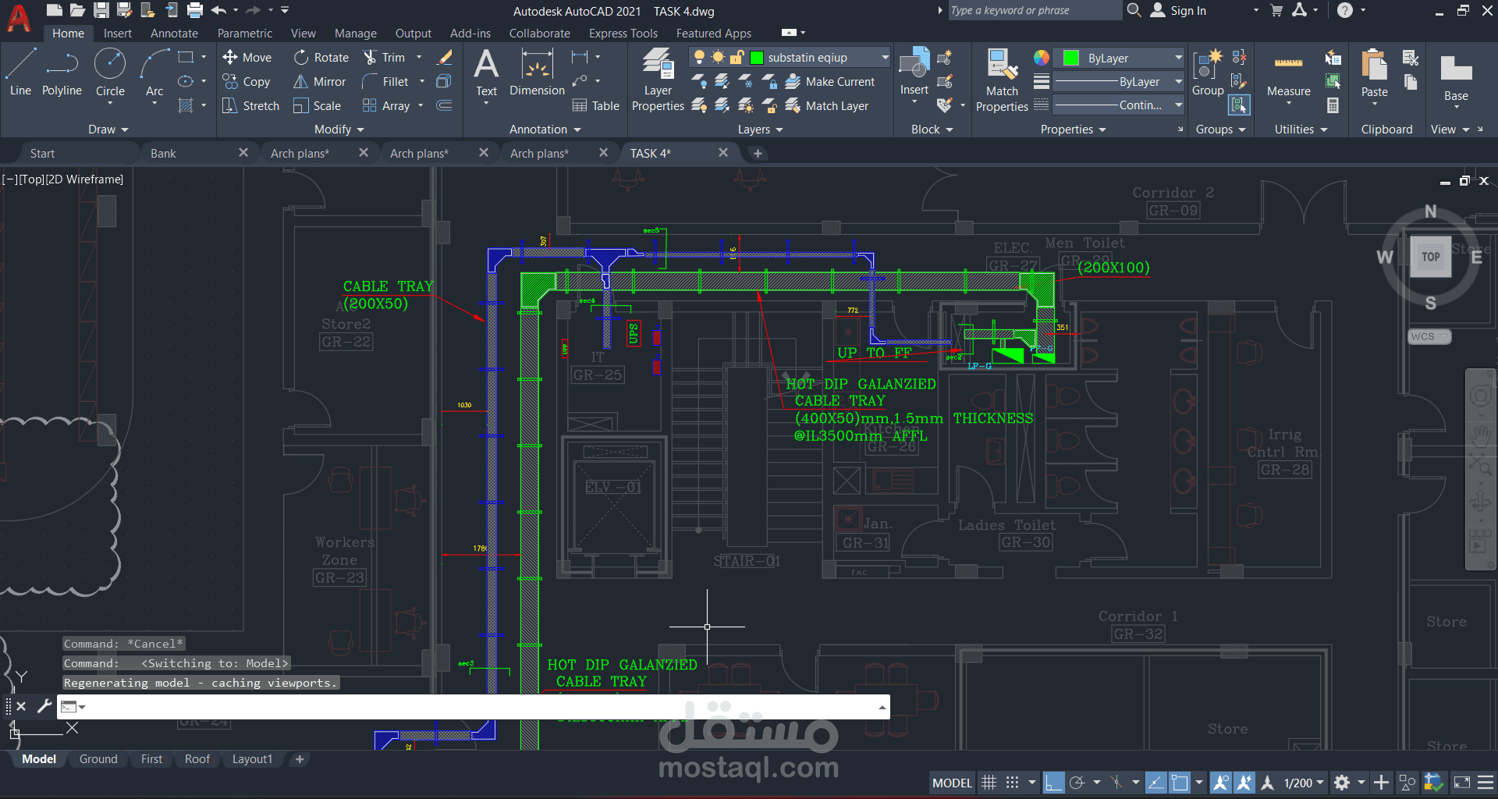Expand the Annotation panel
Screen dimensions: 1498x799
(545, 130)
